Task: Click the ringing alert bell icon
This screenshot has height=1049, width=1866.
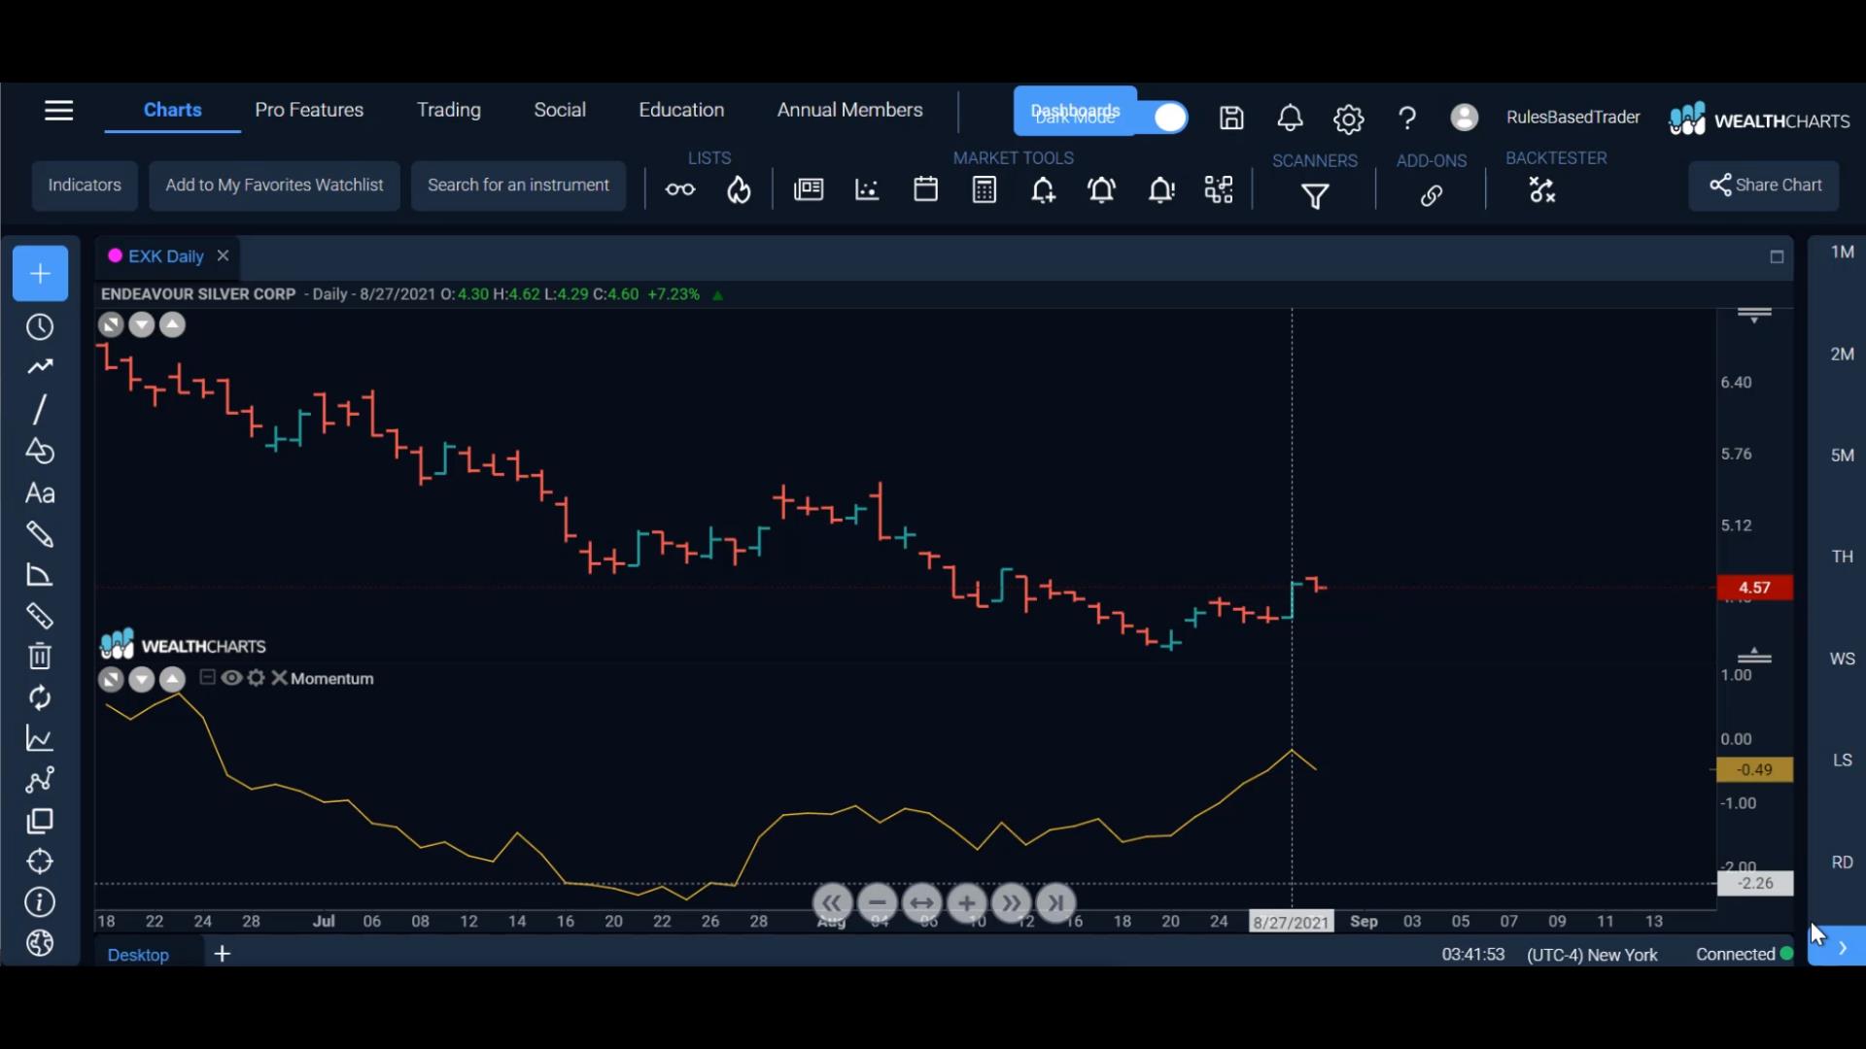Action: pyautogui.click(x=1101, y=190)
